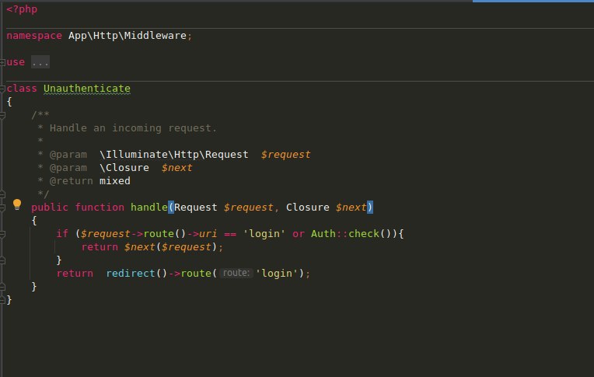Click the 'namespace' keyword
The image size is (594, 377).
click(34, 36)
